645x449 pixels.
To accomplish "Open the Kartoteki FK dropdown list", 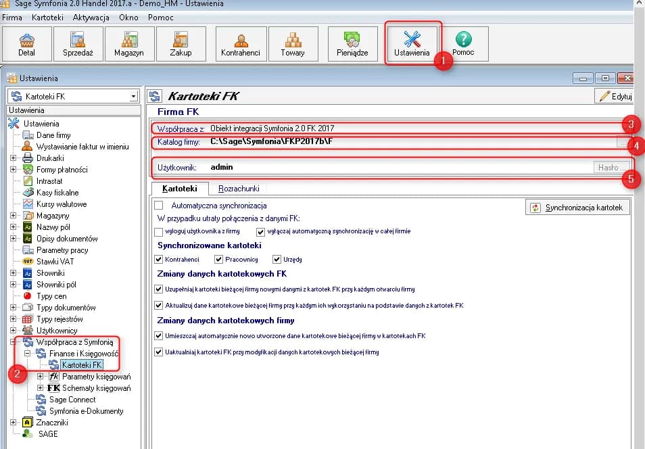I will point(133,97).
